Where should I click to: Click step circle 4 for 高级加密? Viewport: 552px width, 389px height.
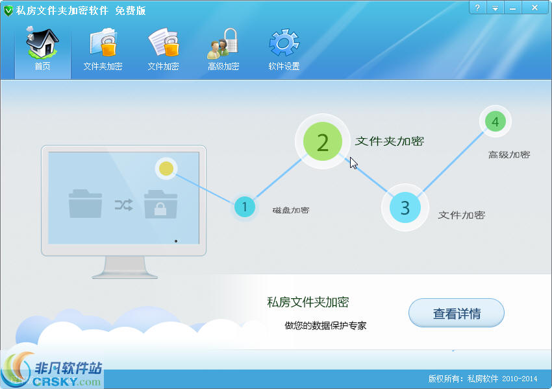[x=495, y=121]
